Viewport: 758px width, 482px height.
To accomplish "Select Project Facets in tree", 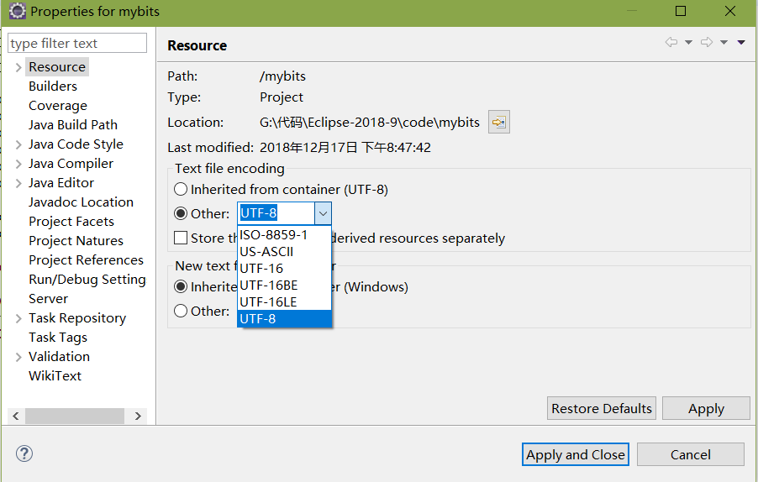I will [x=71, y=221].
